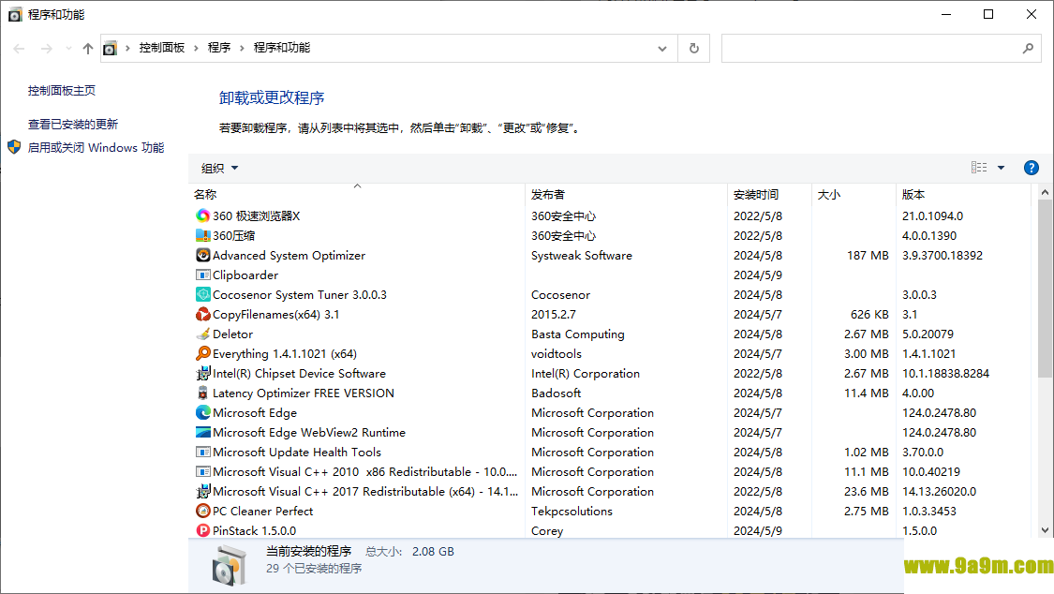Click the Clipboarder program icon

[x=203, y=275]
